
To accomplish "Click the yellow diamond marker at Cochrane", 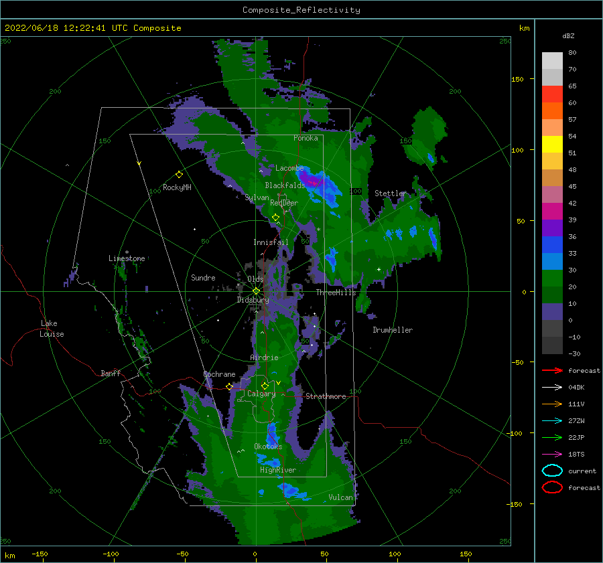I will pos(230,386).
